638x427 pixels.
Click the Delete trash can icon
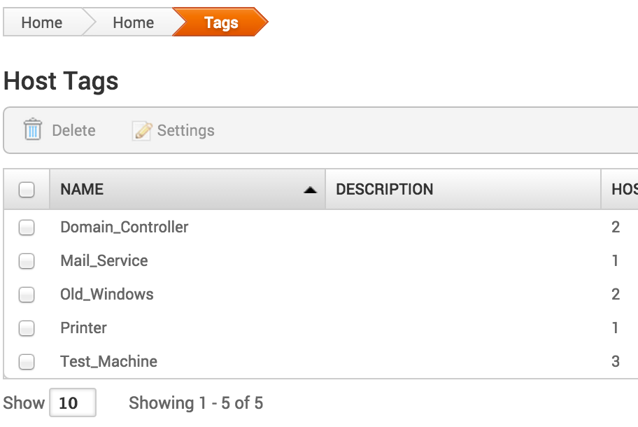click(x=33, y=130)
